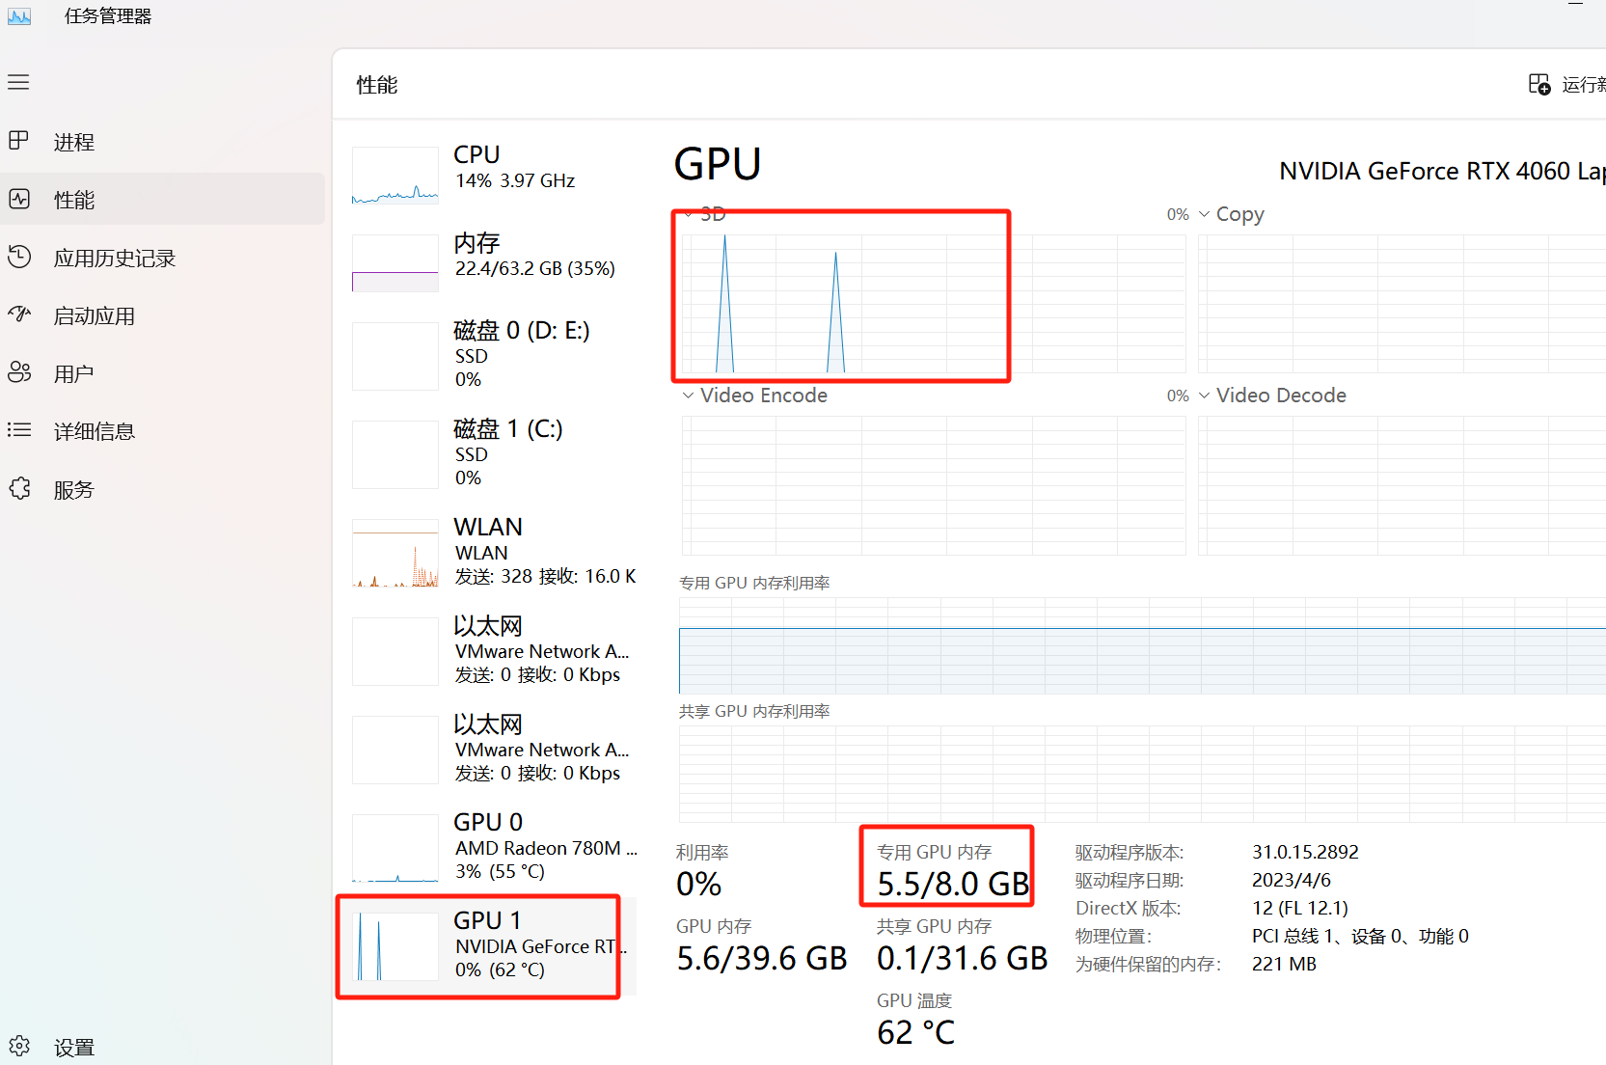The height and width of the screenshot is (1065, 1606).
Task: Click the 3D engine usage graph
Action: pos(934,303)
